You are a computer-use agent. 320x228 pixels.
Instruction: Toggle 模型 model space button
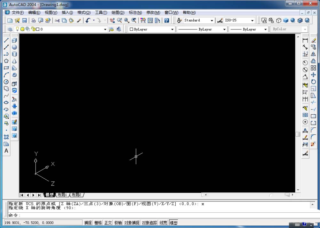click(x=173, y=223)
